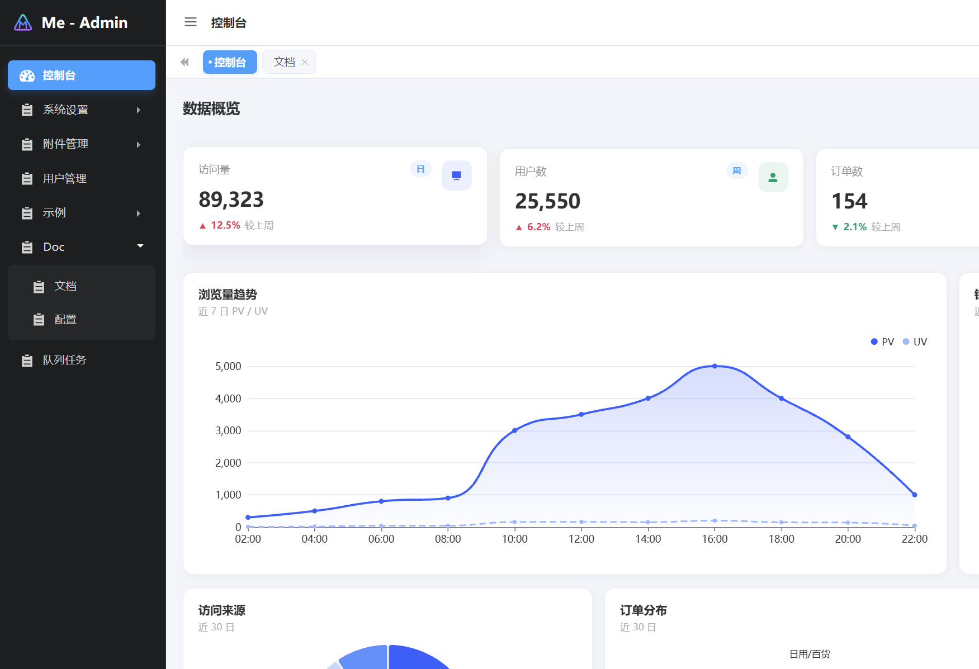Collapse the Doc menu arrow
Image resolution: width=979 pixels, height=669 pixels.
(x=140, y=246)
